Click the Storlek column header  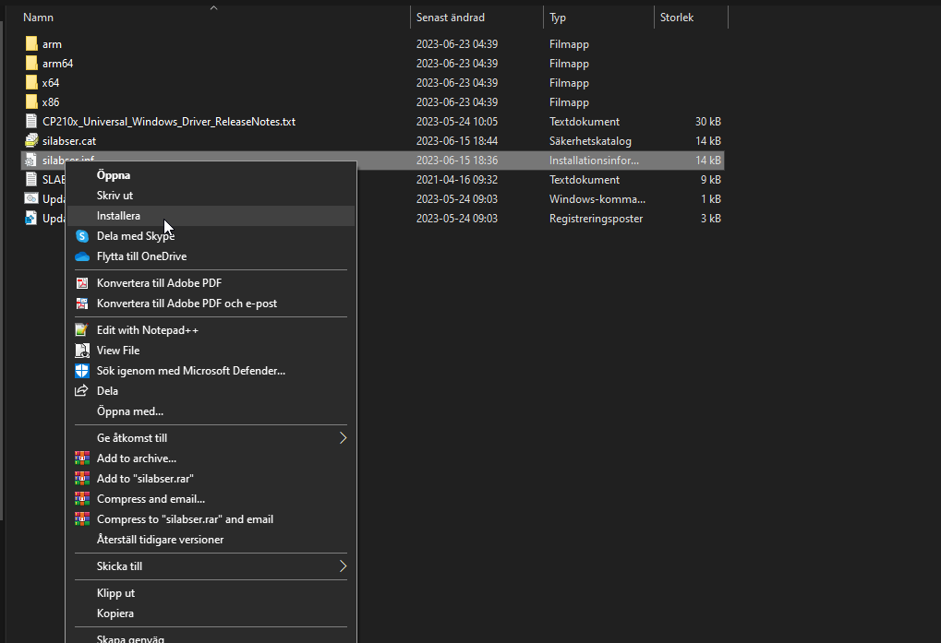tap(676, 18)
